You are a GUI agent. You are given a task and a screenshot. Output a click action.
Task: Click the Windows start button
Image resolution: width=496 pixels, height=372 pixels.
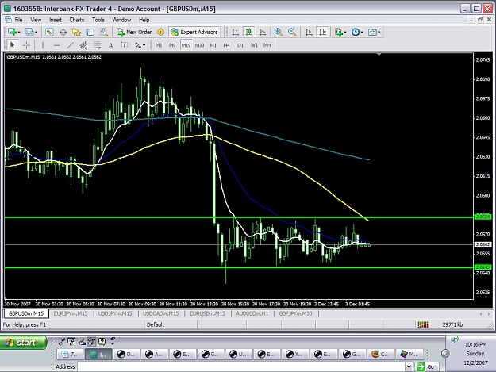(x=23, y=343)
